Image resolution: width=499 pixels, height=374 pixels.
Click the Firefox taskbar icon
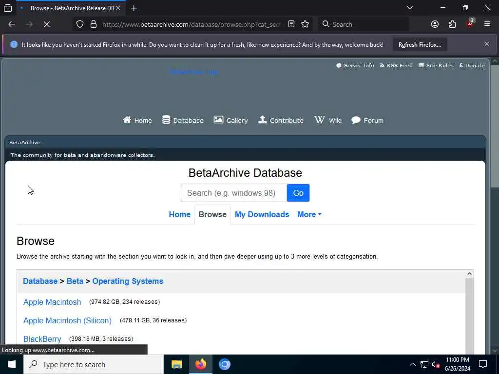coord(200,364)
